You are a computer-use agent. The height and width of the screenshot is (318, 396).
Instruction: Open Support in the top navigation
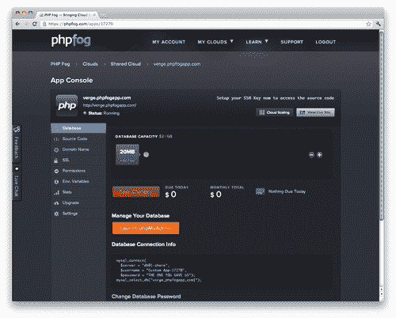coord(291,42)
